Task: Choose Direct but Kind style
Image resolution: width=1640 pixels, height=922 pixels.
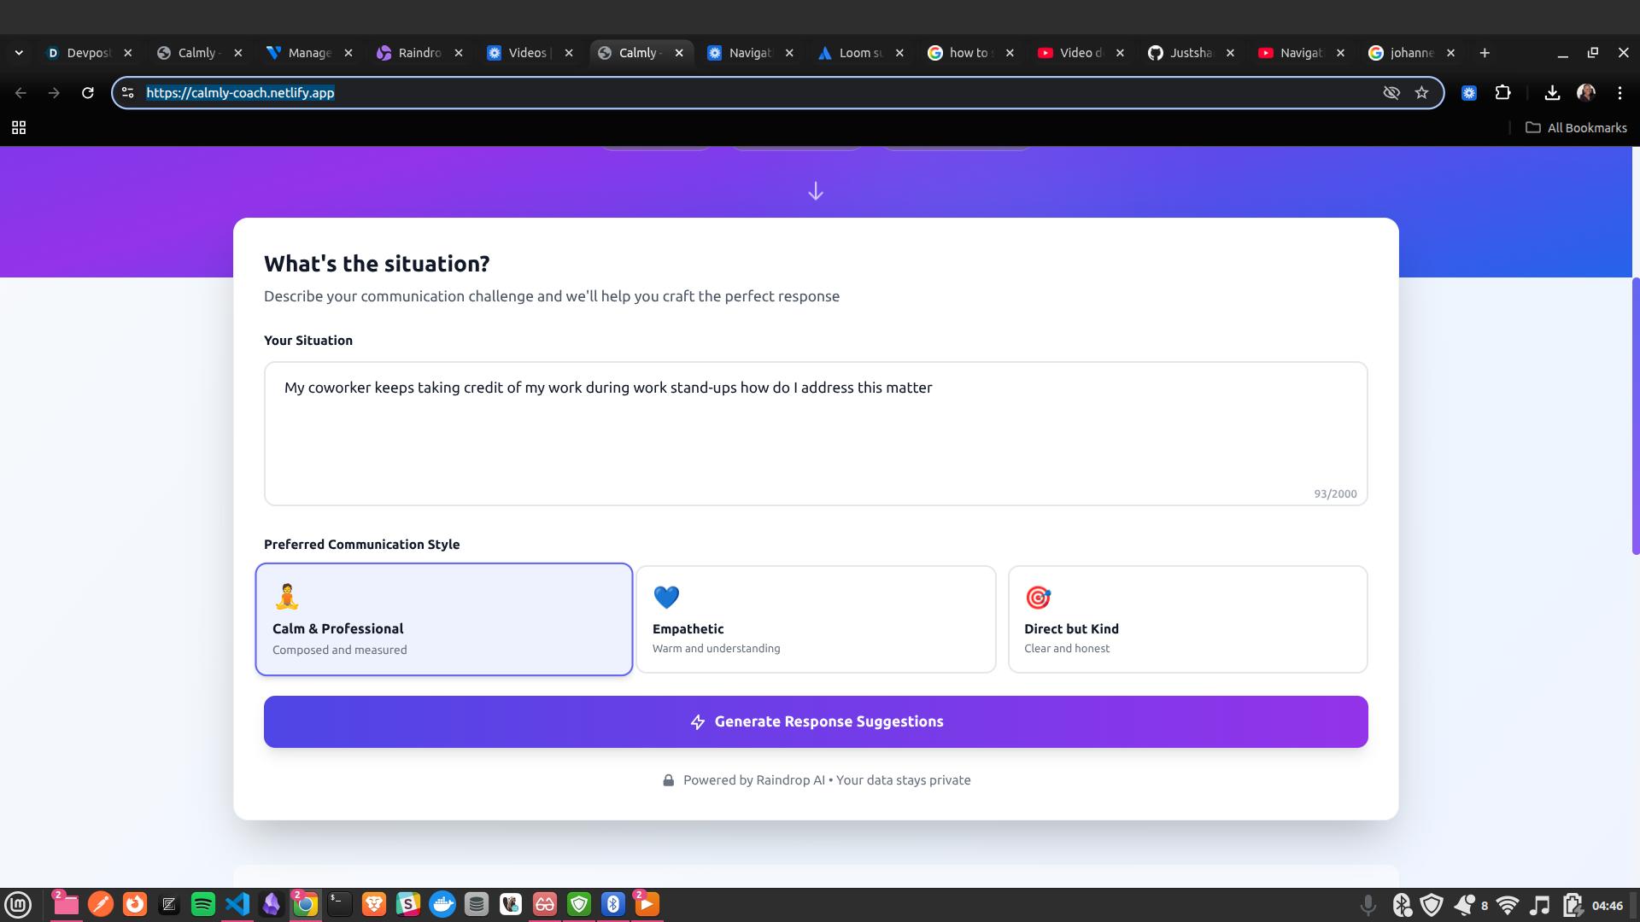Action: tap(1186, 619)
